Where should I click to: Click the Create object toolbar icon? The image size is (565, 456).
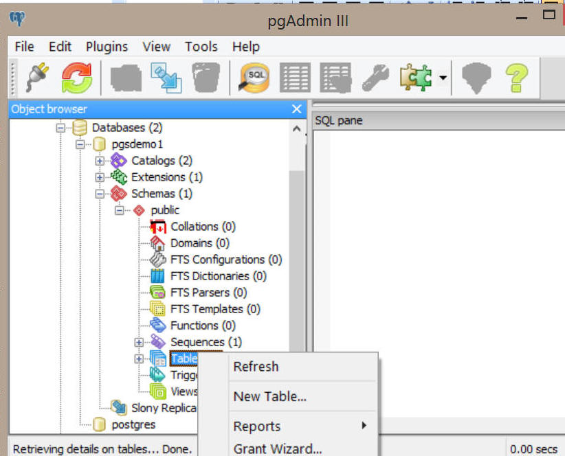pyautogui.click(x=166, y=78)
